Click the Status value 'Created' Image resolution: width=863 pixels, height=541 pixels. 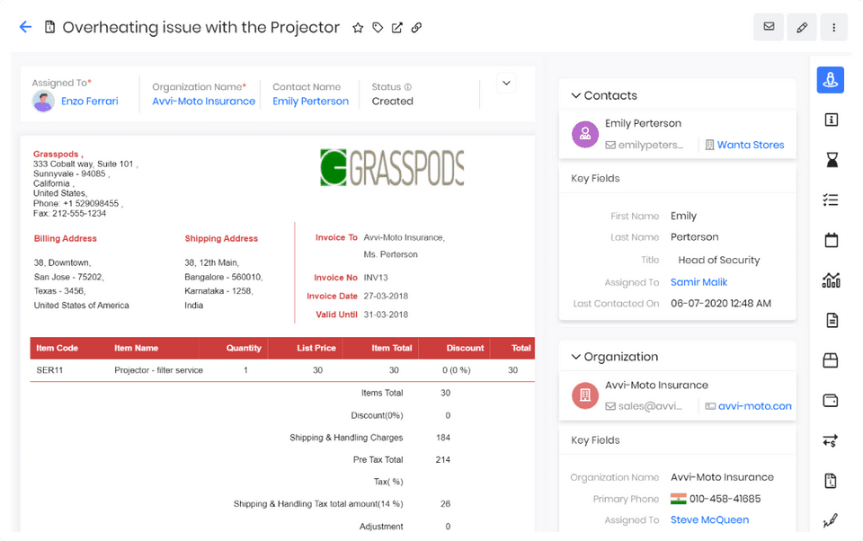click(x=393, y=102)
